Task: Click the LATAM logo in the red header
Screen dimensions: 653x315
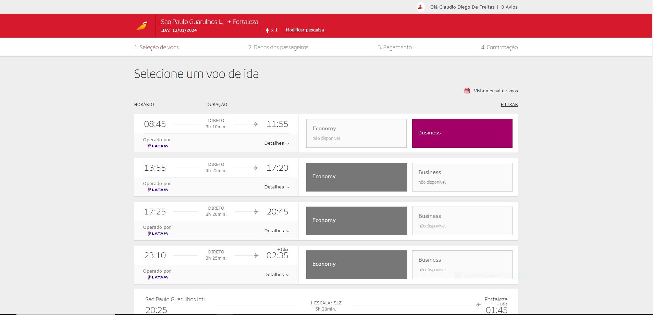Action: (x=142, y=25)
